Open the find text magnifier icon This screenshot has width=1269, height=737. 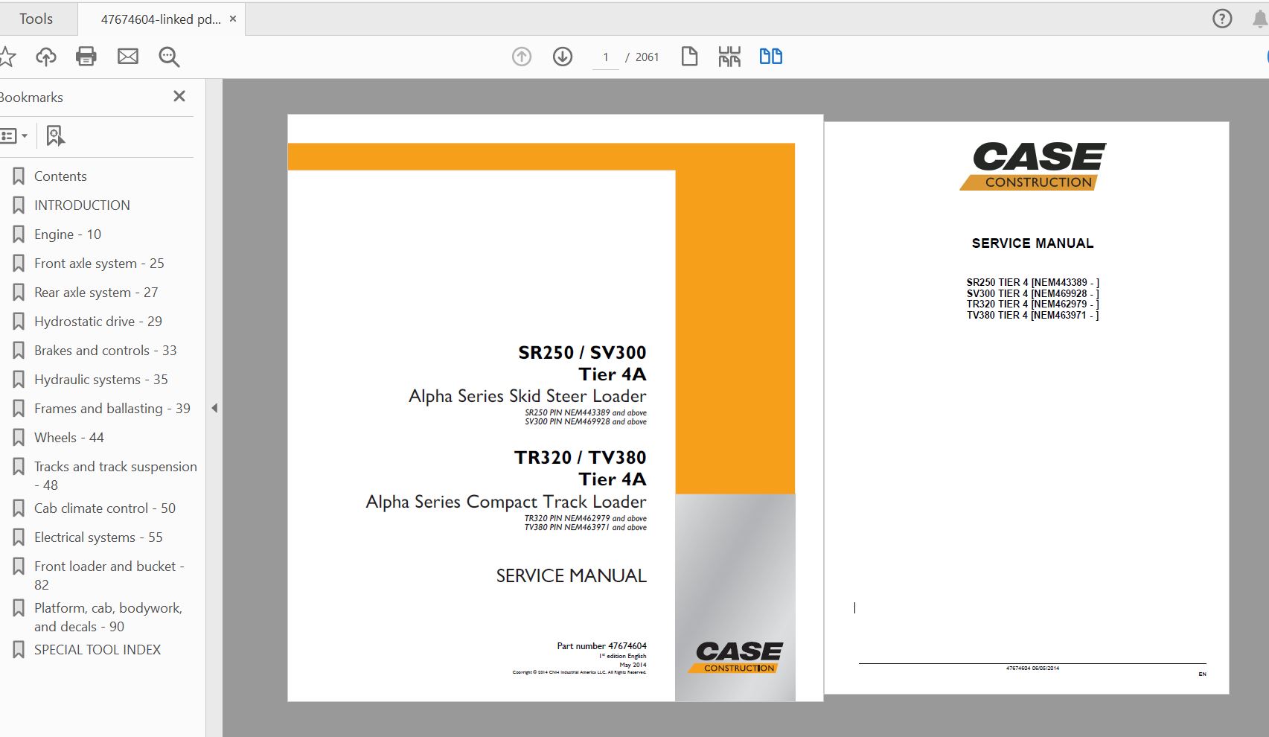(169, 57)
